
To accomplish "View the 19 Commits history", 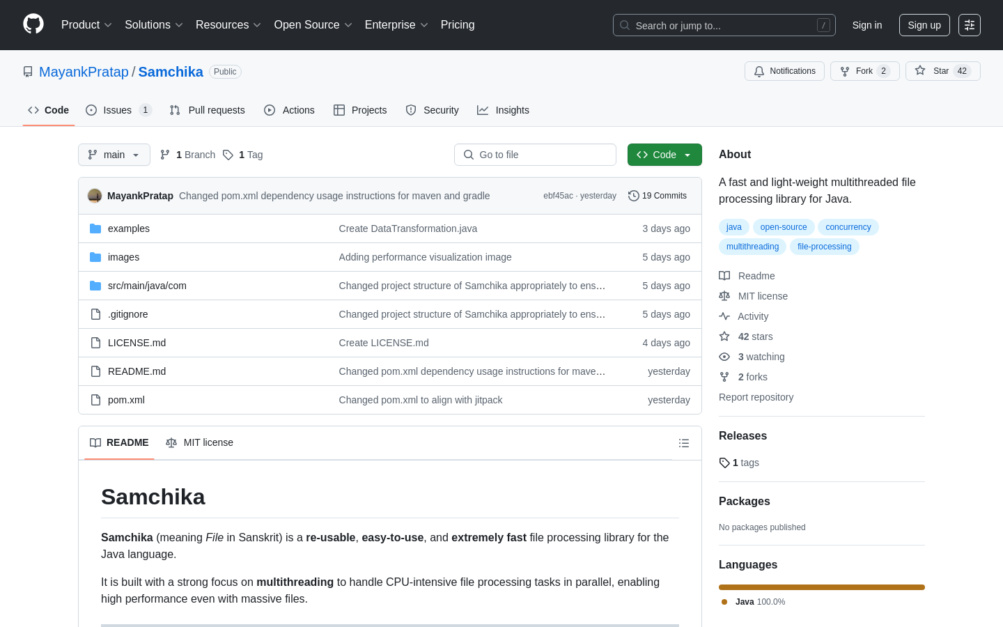I will click(658, 196).
